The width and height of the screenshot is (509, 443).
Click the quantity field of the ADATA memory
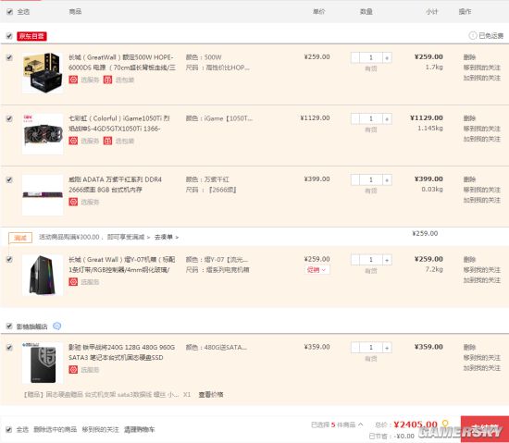click(371, 179)
